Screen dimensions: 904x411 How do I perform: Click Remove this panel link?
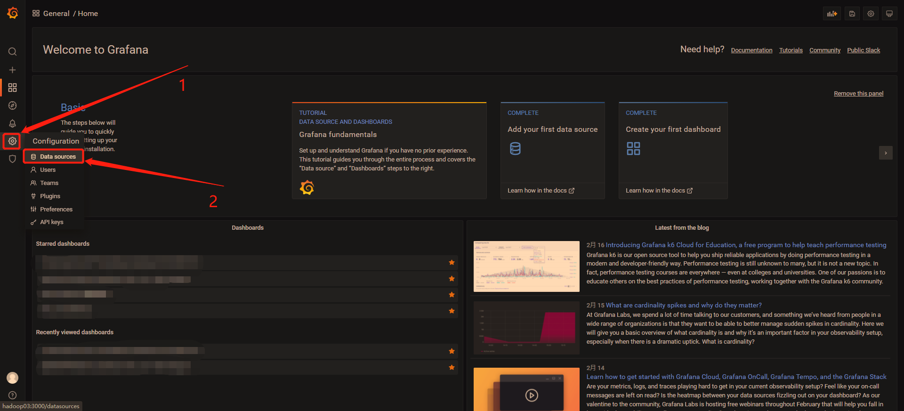pyautogui.click(x=858, y=94)
